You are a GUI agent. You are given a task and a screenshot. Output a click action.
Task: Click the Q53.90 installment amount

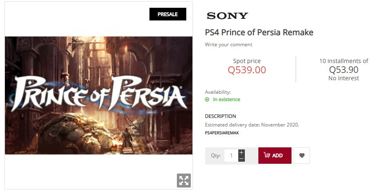[x=344, y=70]
